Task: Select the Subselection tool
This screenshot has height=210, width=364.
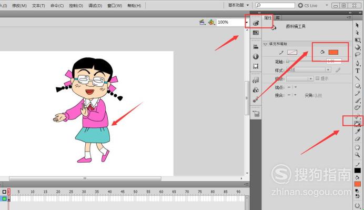Action: [357, 33]
